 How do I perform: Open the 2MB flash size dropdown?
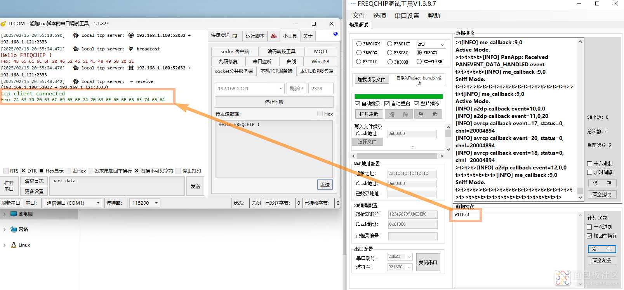click(x=431, y=44)
